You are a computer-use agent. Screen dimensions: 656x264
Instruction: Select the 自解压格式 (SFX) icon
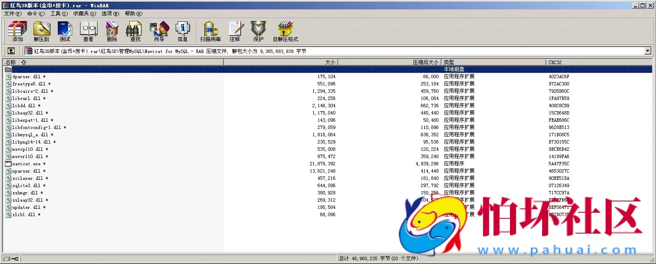285,31
